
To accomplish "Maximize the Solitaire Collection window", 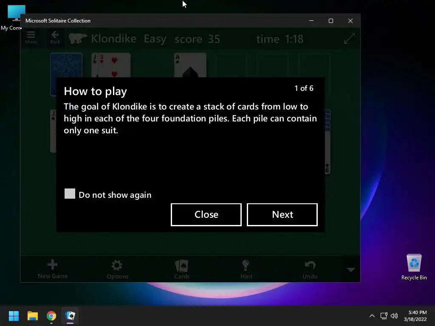I will click(330, 21).
